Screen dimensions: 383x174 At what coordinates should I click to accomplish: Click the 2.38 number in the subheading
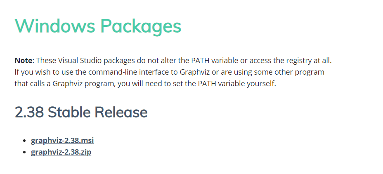click(29, 112)
